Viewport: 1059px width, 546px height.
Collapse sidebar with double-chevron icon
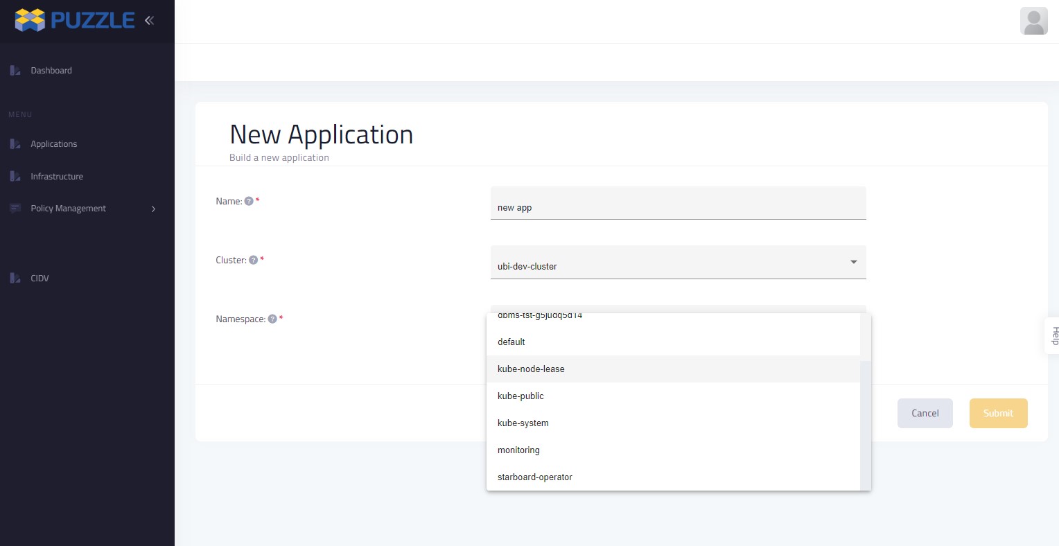point(149,21)
